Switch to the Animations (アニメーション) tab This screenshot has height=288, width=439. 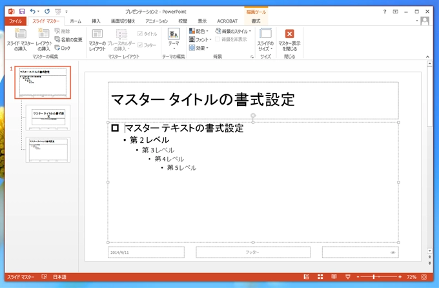click(x=156, y=21)
